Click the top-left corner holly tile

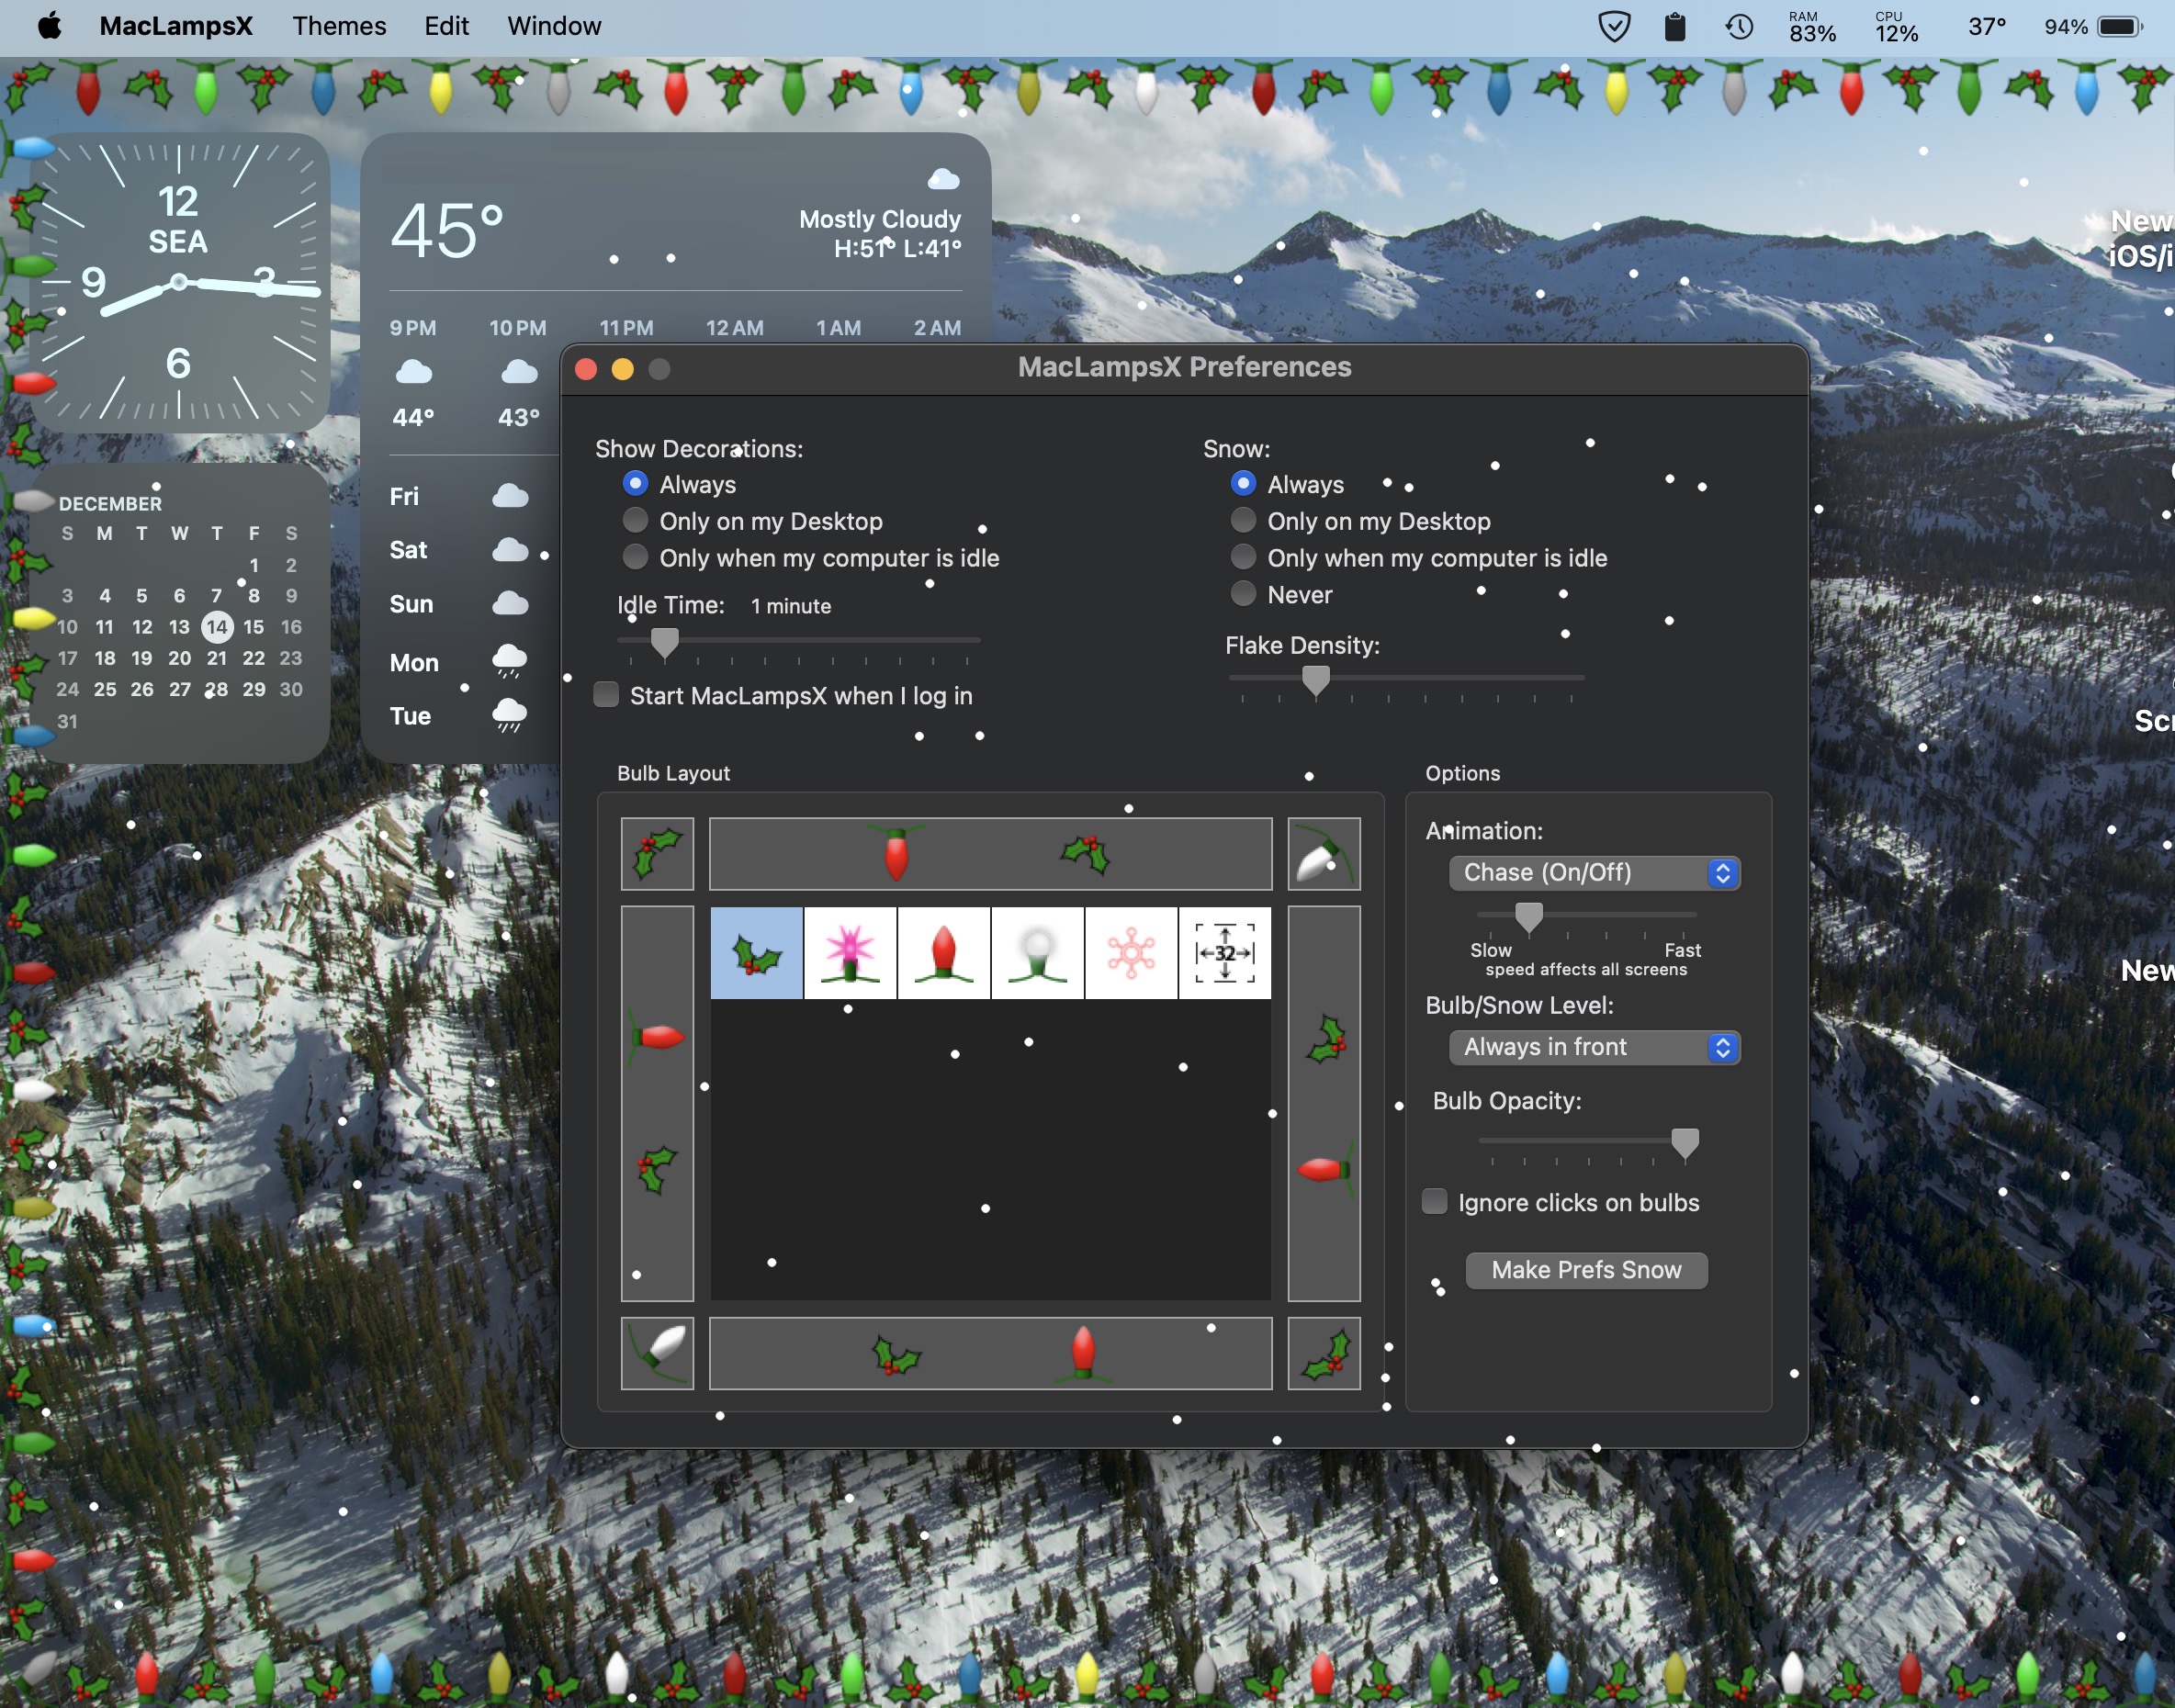coord(657,854)
